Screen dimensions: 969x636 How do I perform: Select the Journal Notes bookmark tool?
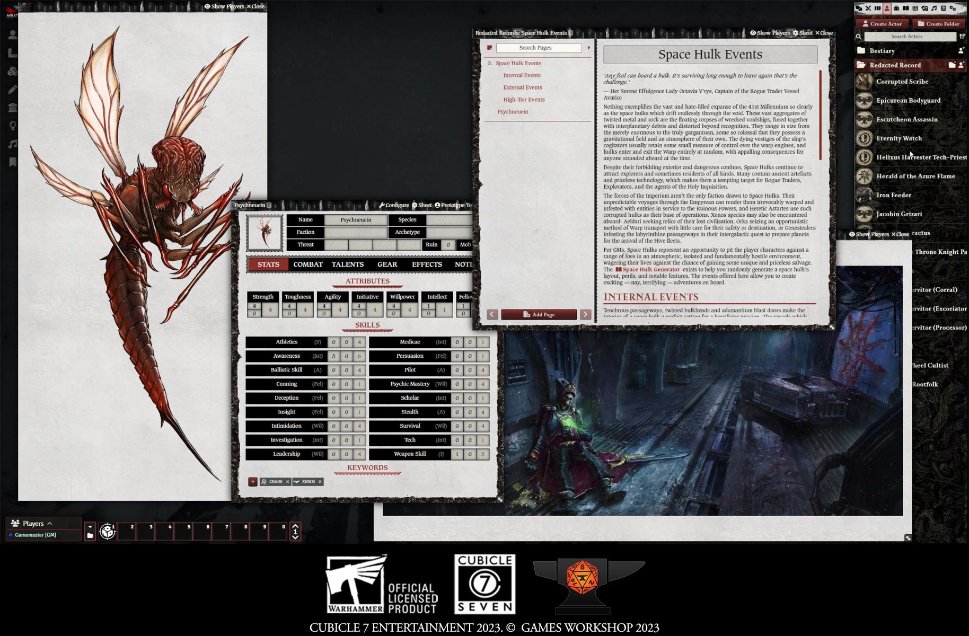point(13,162)
